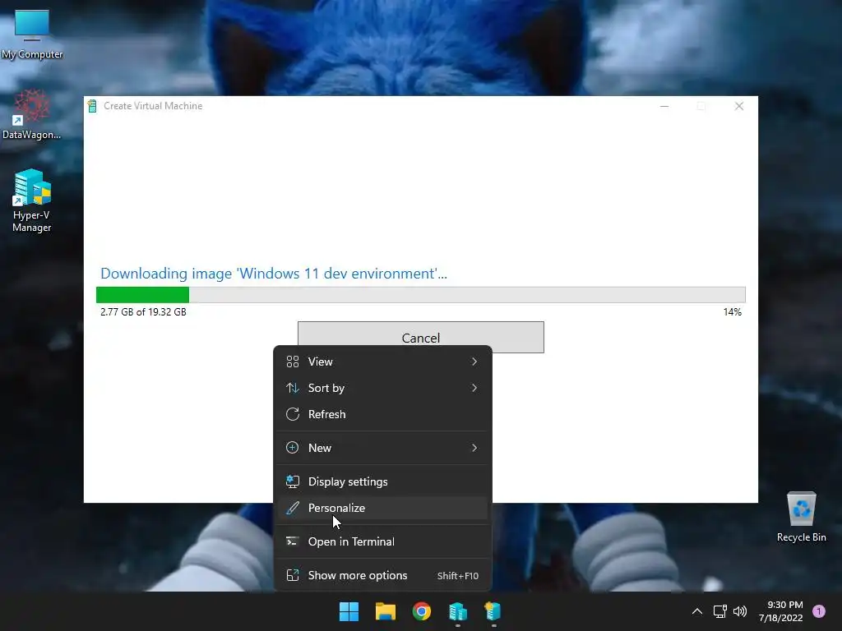Viewport: 842px width, 631px height.
Task: Expand the New submenu arrow
Action: coord(474,448)
